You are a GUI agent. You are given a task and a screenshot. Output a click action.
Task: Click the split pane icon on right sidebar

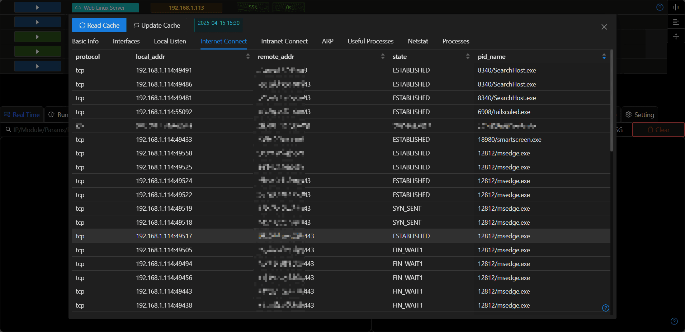676,36
